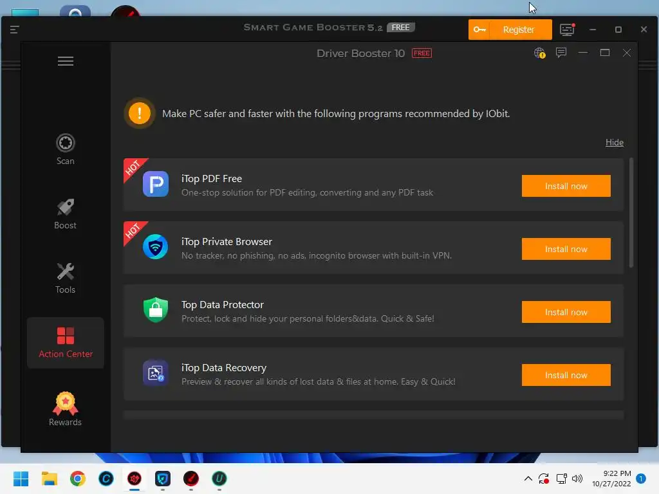The image size is (659, 494).
Task: Click the iTop Data Recovery title text
Action: 223,367
